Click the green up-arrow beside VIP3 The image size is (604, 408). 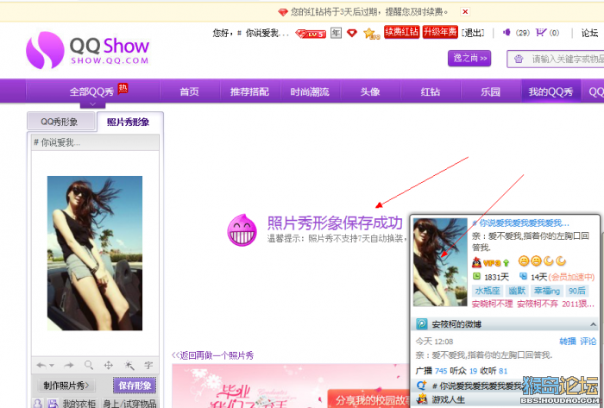(506, 263)
